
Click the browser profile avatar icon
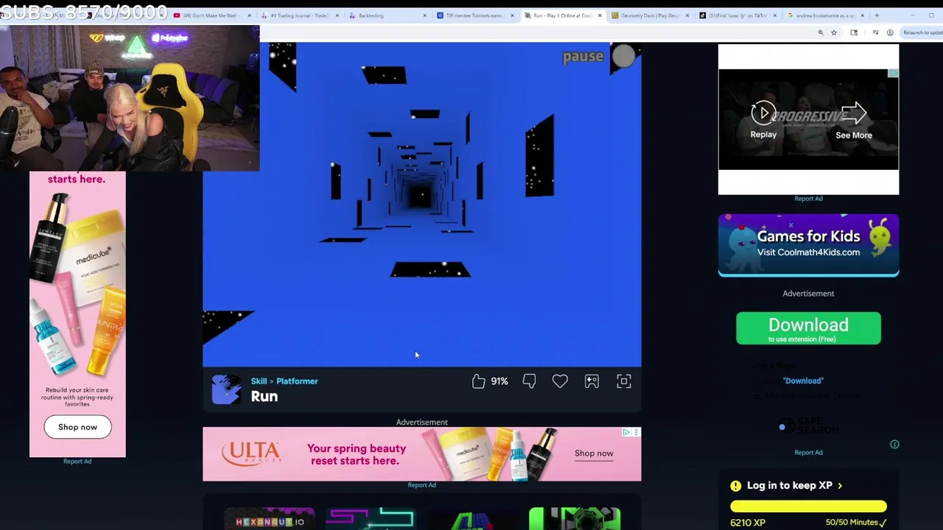coord(890,32)
